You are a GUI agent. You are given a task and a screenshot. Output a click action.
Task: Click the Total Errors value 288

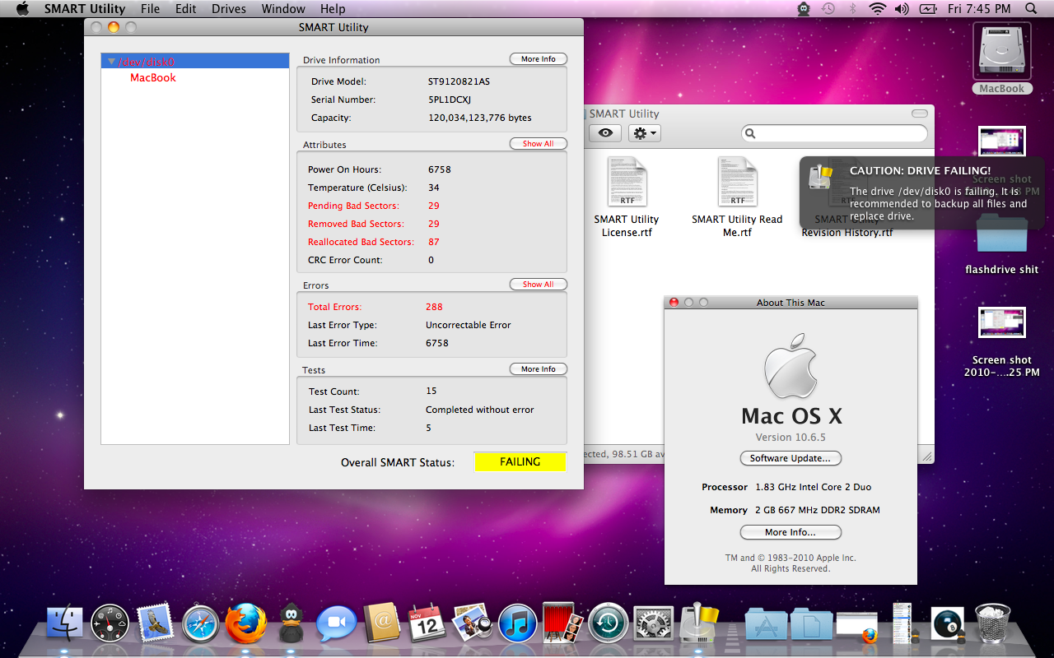pos(434,307)
